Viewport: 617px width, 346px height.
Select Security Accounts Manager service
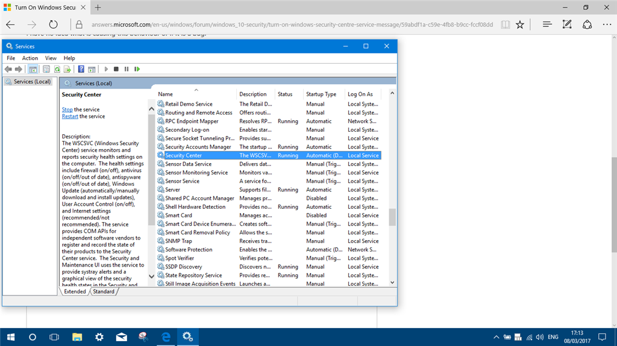(x=269, y=147)
